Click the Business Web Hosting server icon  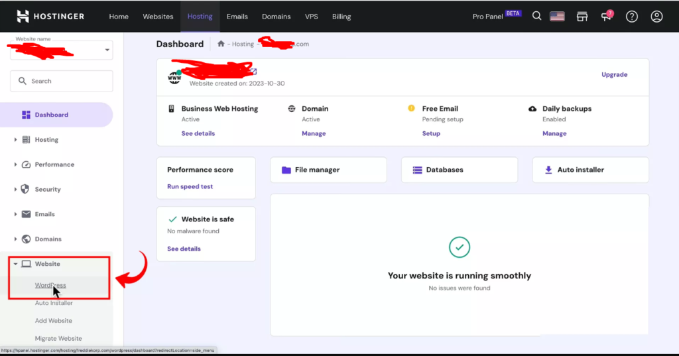[x=171, y=109]
